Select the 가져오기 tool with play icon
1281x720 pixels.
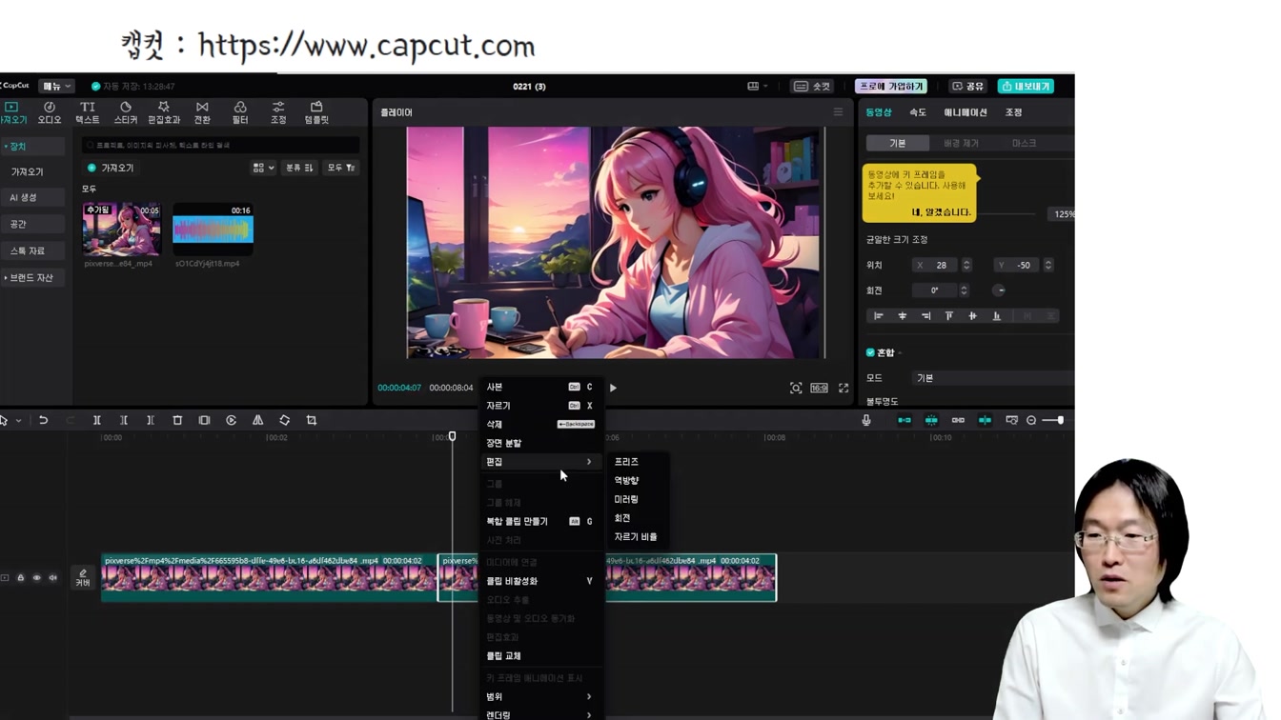(x=12, y=112)
